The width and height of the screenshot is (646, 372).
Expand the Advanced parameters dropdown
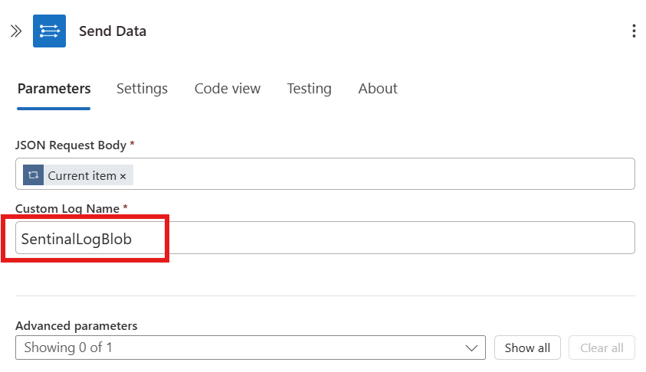point(251,348)
